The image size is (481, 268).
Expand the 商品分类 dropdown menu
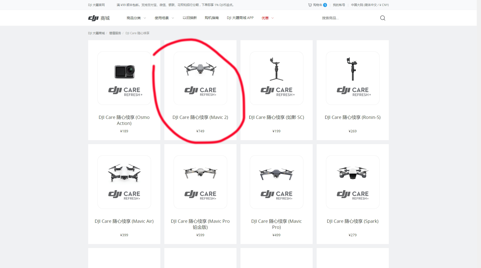pos(136,18)
